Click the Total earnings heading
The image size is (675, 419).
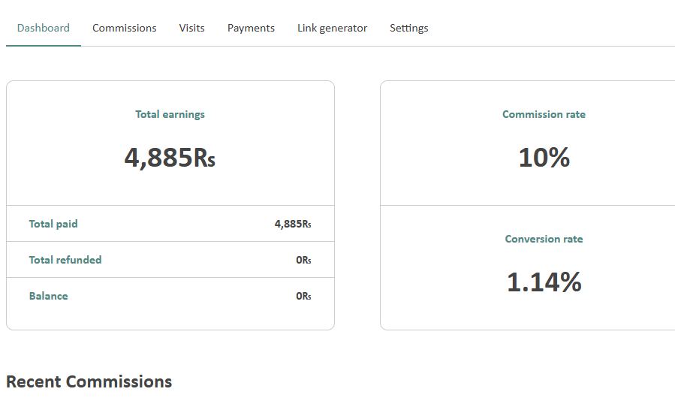tap(170, 115)
